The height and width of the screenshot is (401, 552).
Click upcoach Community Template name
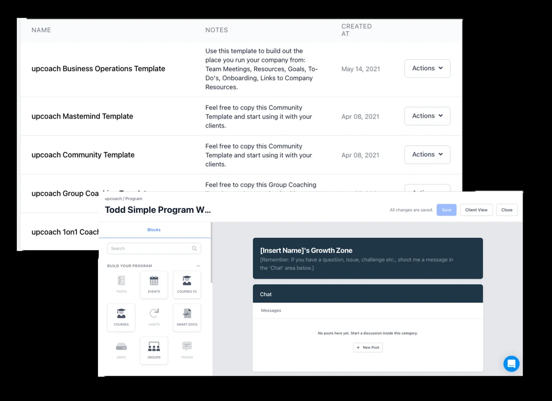click(x=83, y=155)
